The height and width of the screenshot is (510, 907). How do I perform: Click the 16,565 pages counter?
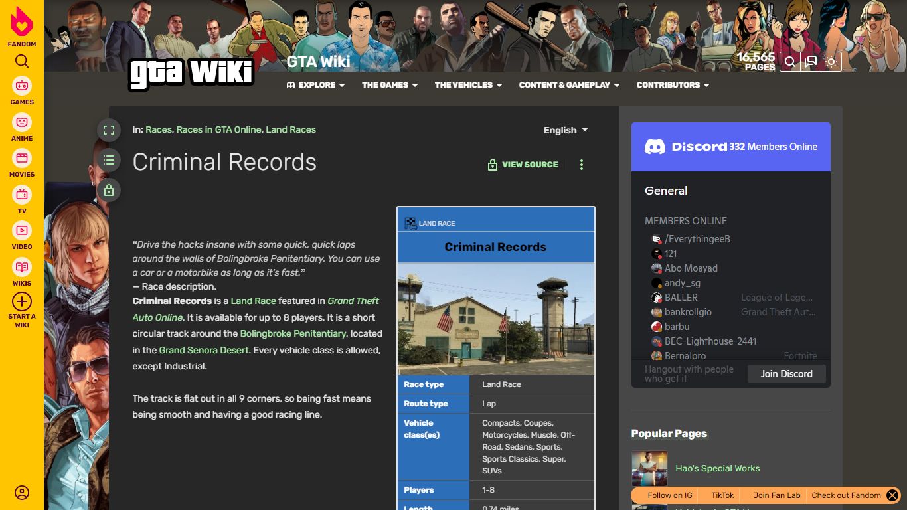click(756, 61)
